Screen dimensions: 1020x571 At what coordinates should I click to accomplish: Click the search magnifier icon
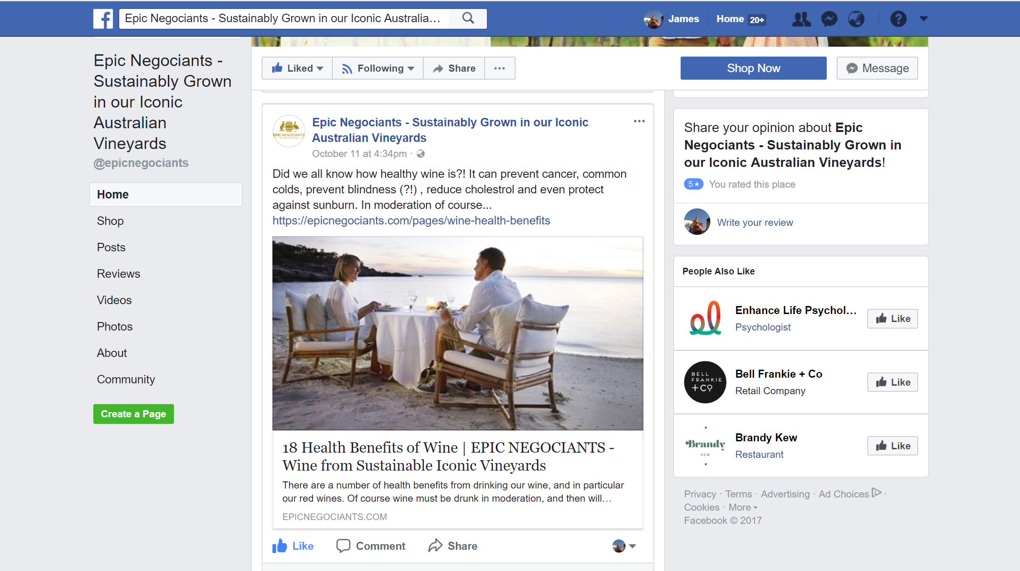click(468, 18)
